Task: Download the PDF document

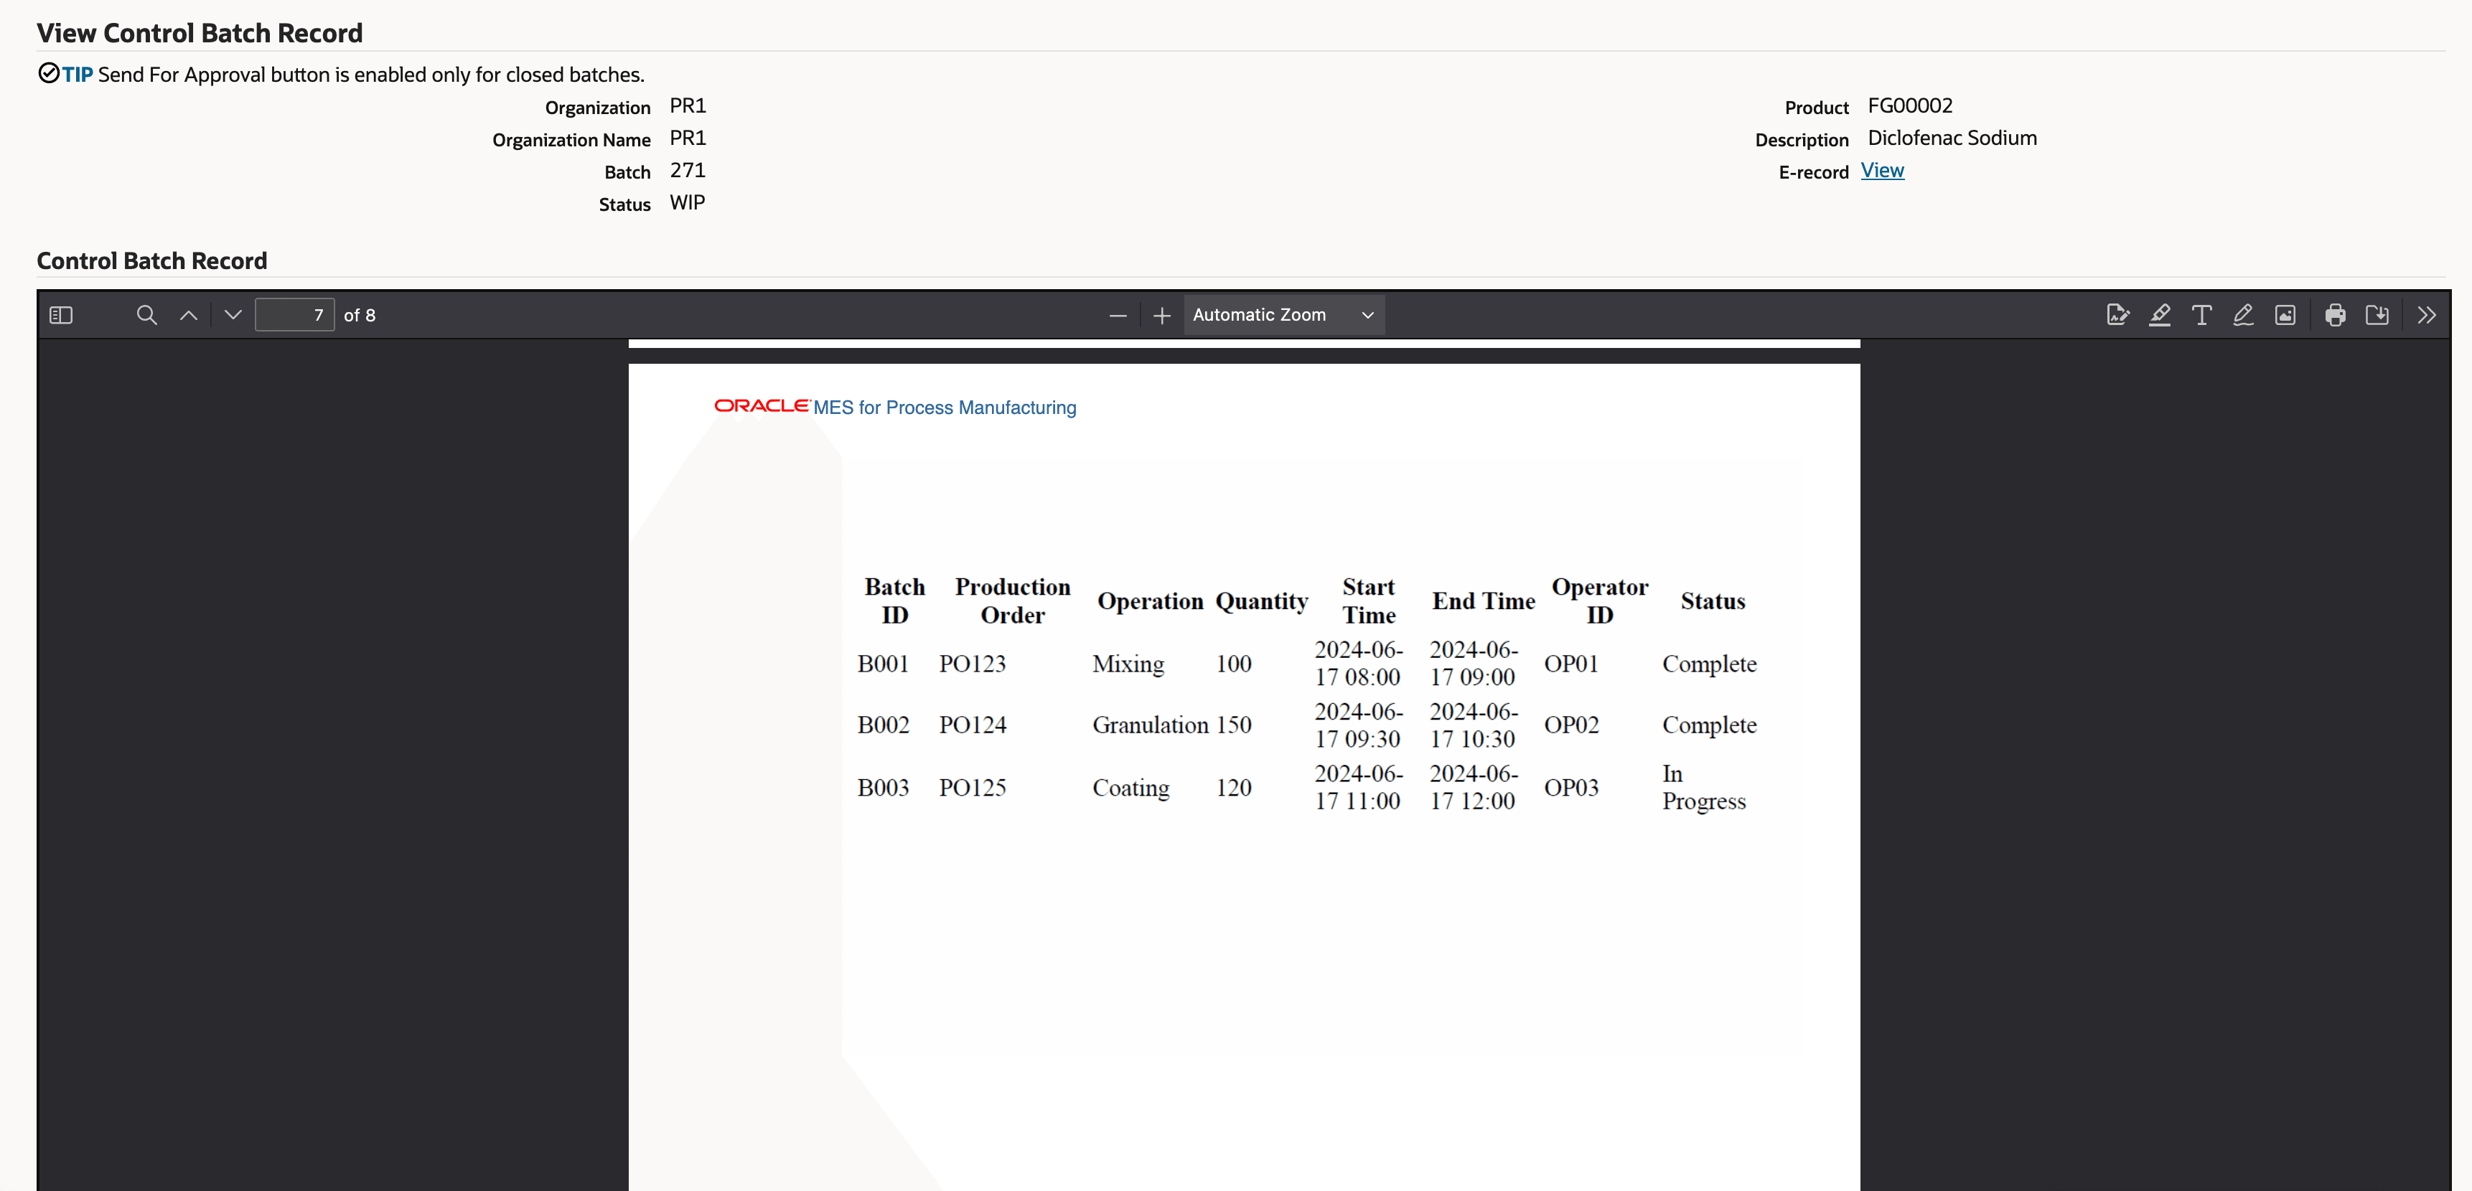Action: click(2377, 314)
